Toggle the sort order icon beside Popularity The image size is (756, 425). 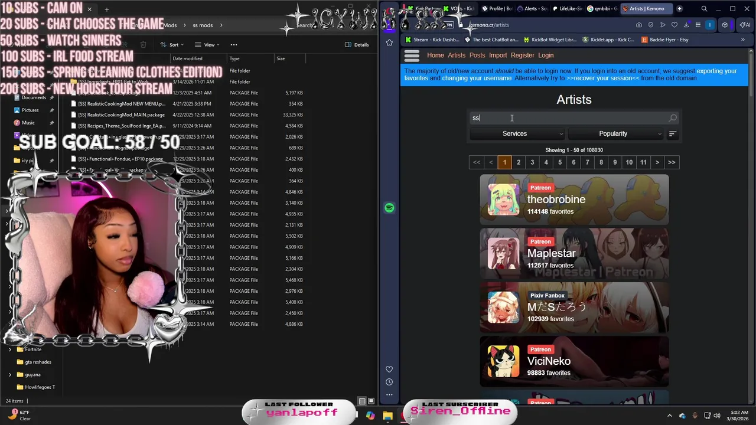[672, 134]
